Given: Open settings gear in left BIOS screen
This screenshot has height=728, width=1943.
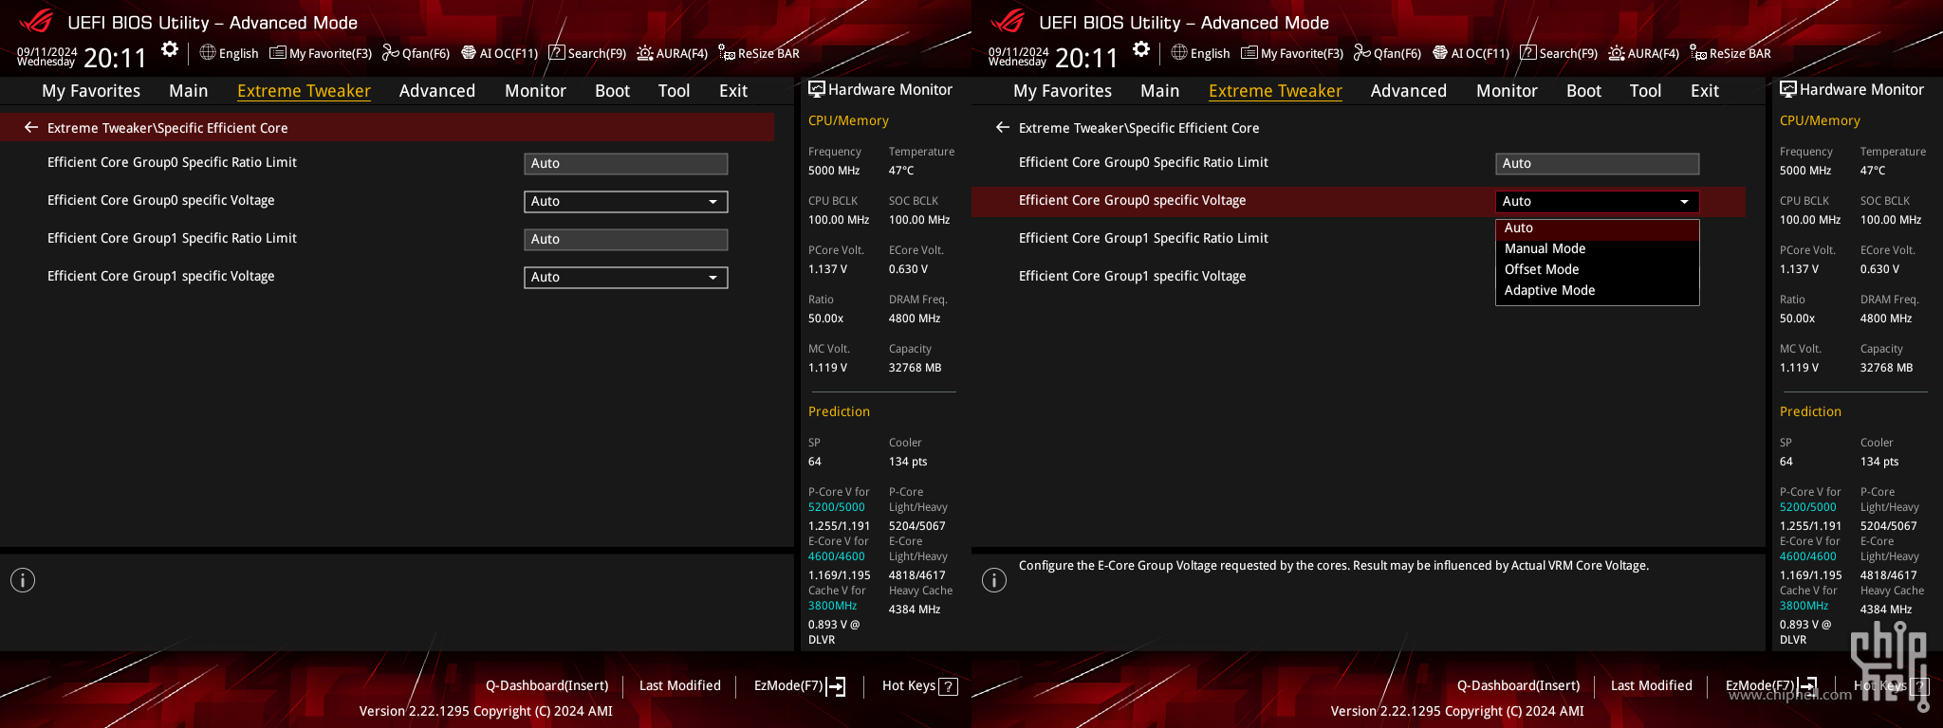Looking at the screenshot, I should [x=170, y=49].
